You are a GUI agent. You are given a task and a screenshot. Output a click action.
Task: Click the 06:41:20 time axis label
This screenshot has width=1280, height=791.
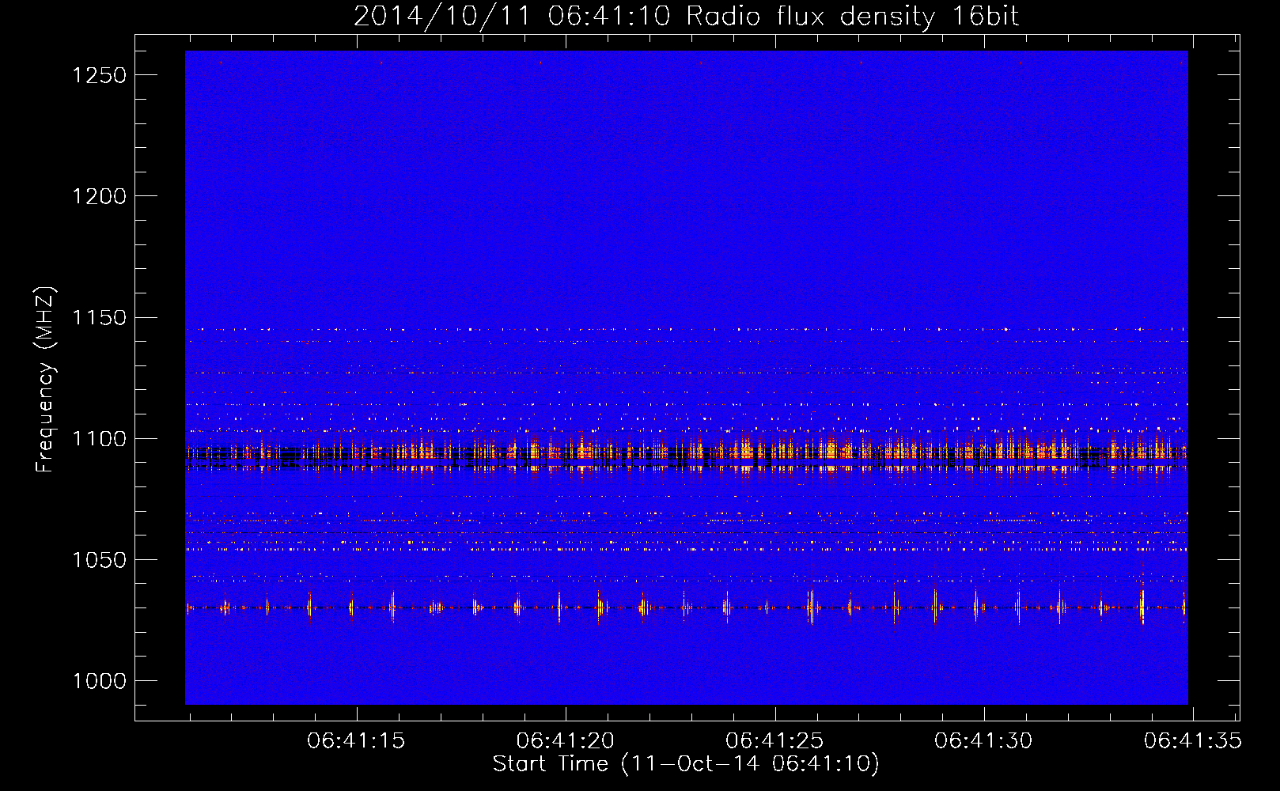(566, 741)
